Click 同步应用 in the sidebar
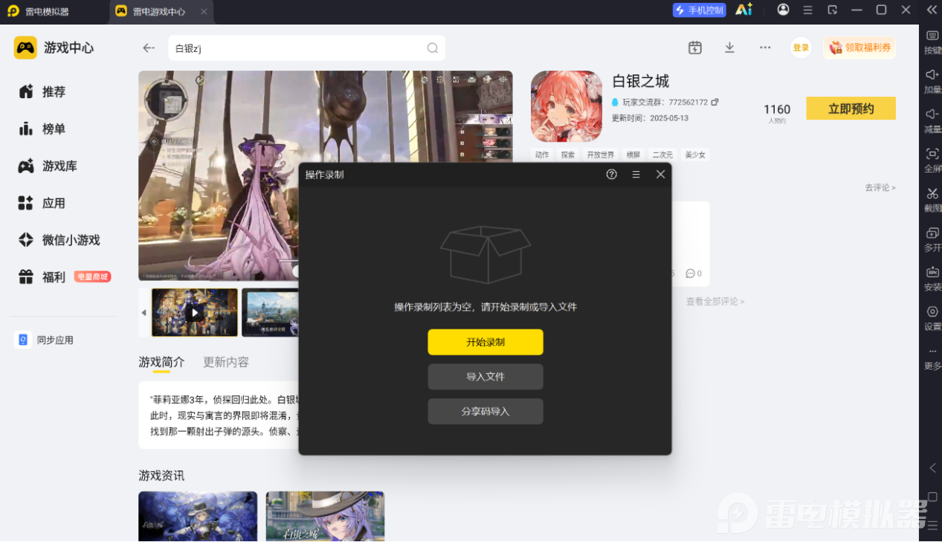This screenshot has width=942, height=542. (x=45, y=340)
